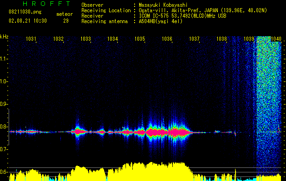Click the 1031 time marker
The width and height of the screenshot is (286, 181).
pos(31,38)
